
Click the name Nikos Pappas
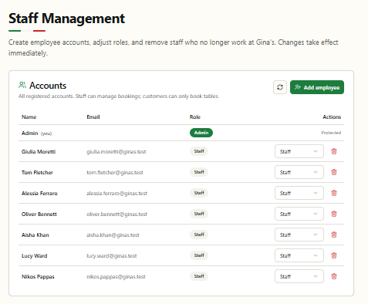(38, 277)
